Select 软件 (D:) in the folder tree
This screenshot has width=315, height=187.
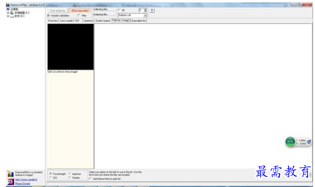point(20,16)
